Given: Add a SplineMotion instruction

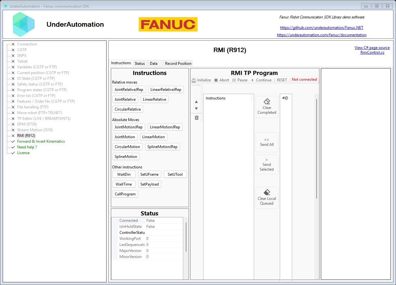Looking at the screenshot, I should click(x=126, y=157).
